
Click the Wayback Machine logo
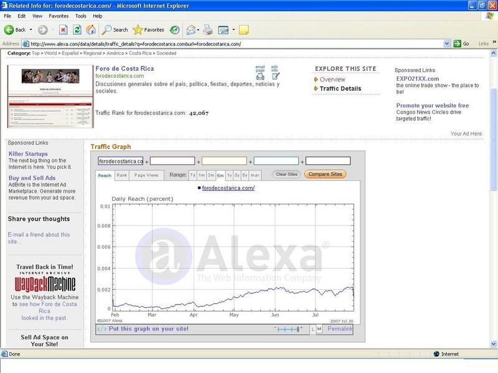[x=45, y=283]
